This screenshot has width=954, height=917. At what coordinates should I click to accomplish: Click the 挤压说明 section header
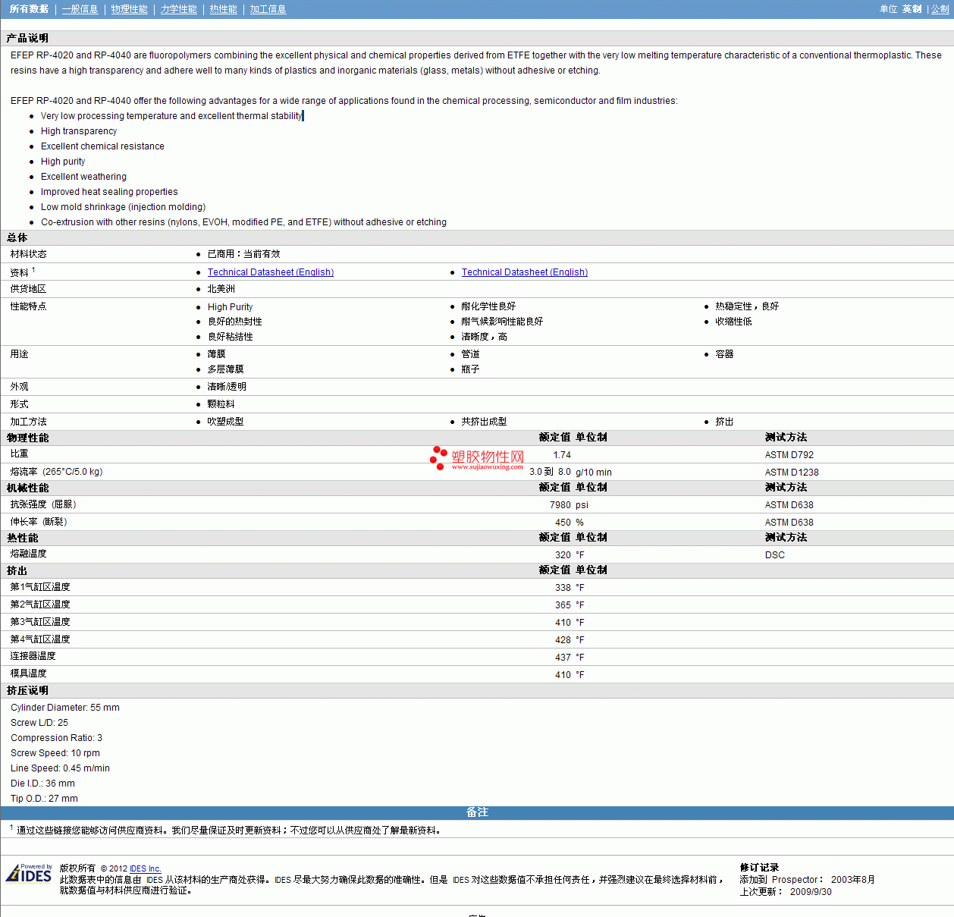click(27, 690)
